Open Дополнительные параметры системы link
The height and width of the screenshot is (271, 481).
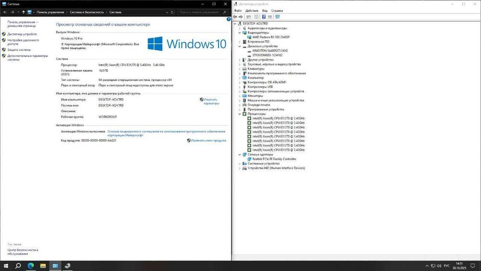(27, 58)
